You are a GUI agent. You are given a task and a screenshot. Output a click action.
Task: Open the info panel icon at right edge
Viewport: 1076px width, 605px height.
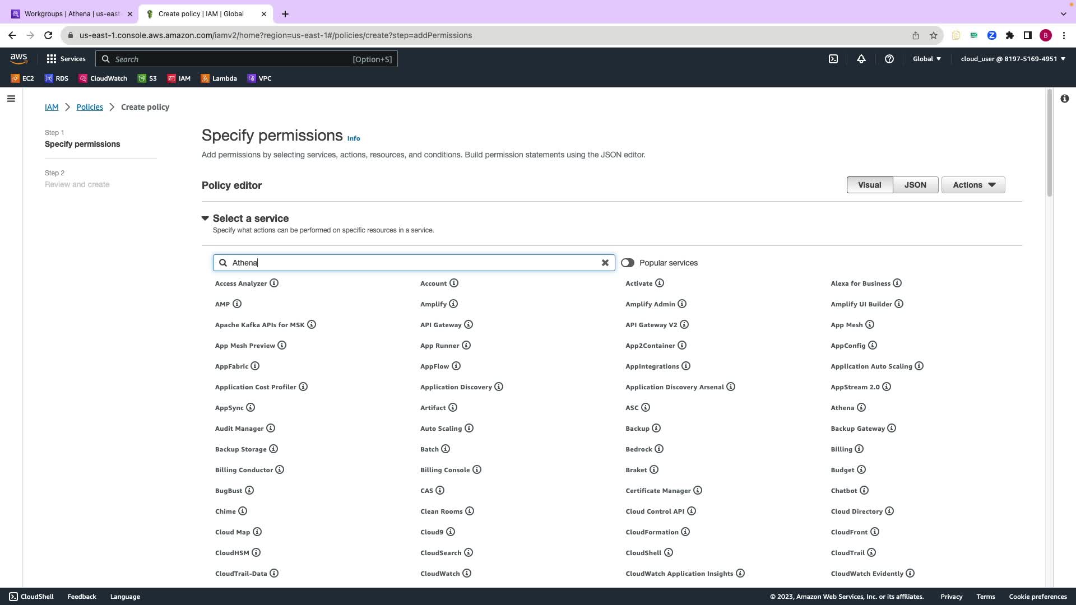1064,99
